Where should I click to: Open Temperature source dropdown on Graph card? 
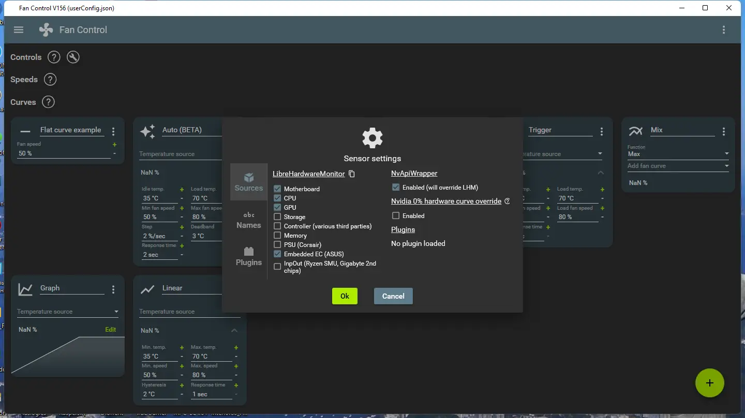(x=68, y=312)
